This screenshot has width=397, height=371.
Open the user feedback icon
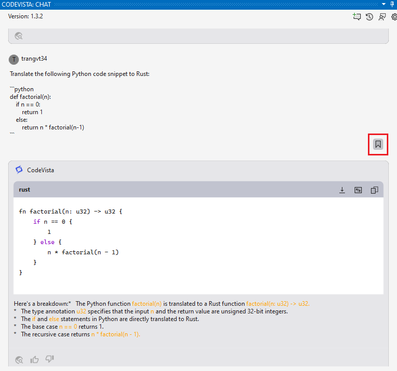tap(382, 17)
